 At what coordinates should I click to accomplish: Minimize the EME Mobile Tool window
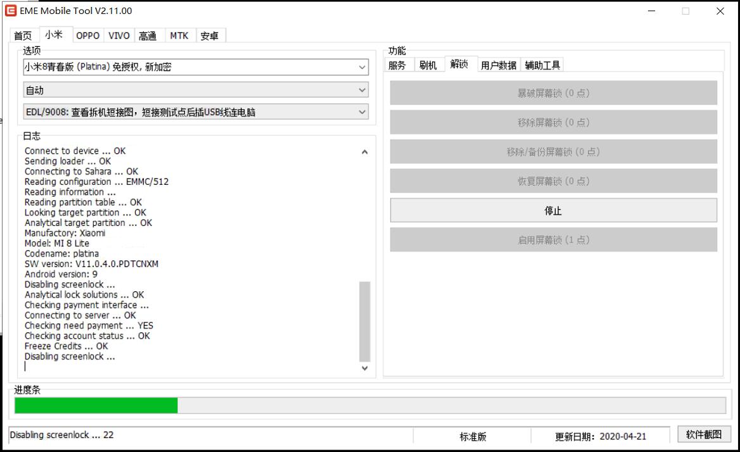coord(652,11)
